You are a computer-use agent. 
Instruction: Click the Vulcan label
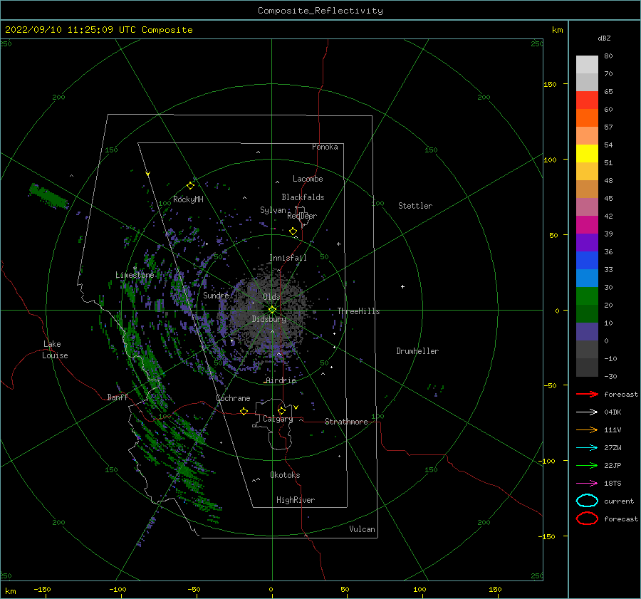tap(362, 529)
